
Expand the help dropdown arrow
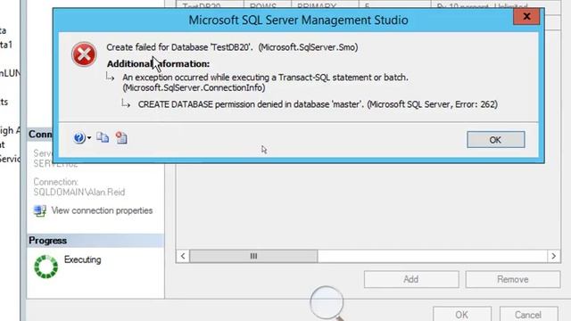click(x=89, y=138)
